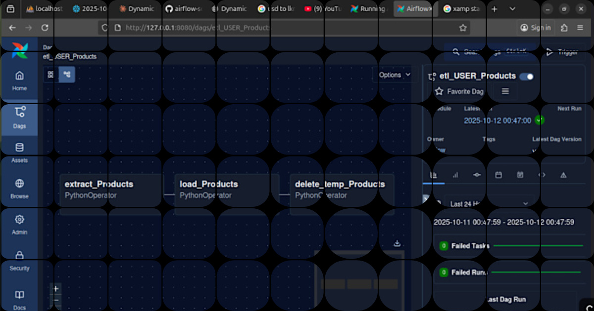Click the Airflow pinwheel logo
This screenshot has height=311, width=594.
coord(20,50)
